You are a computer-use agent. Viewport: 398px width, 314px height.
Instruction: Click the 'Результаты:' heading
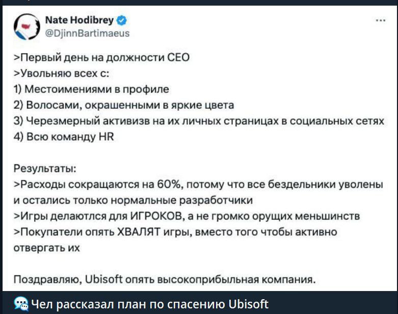point(45,168)
